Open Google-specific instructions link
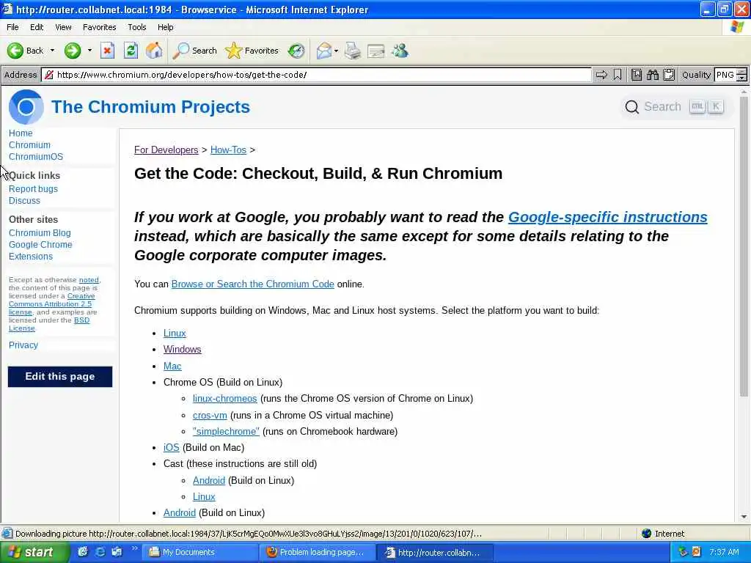This screenshot has height=563, width=751. coord(607,217)
